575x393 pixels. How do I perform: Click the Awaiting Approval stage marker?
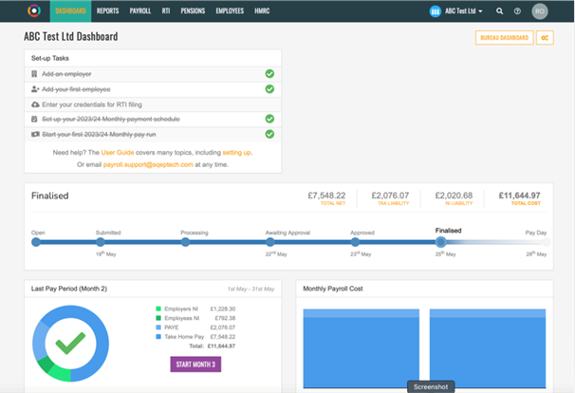point(269,242)
